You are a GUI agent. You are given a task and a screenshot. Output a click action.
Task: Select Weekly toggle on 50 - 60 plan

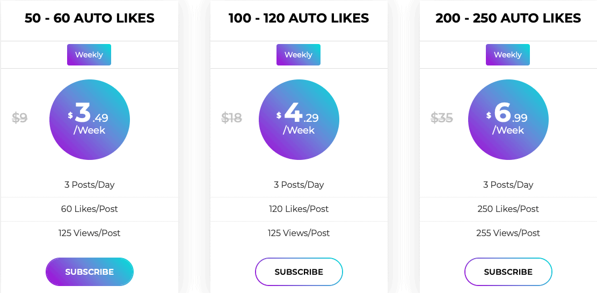click(x=89, y=55)
